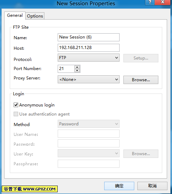Cancel with the 取消 button
172x194 pixels.
(152, 186)
